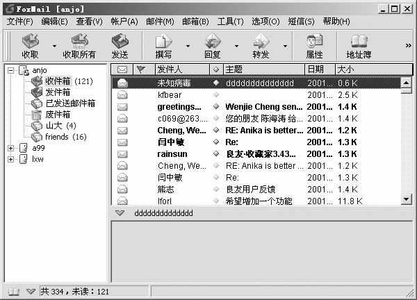The image size is (417, 300).
Task: Sort by 日期 column header
Action: [320, 69]
